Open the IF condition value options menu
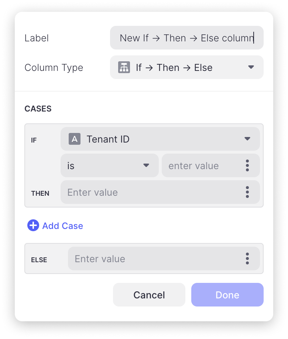The width and height of the screenshot is (288, 339). click(247, 166)
